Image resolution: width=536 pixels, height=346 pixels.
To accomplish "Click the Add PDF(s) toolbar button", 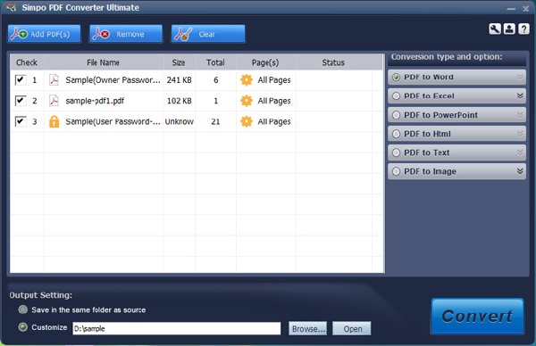I will pos(44,34).
